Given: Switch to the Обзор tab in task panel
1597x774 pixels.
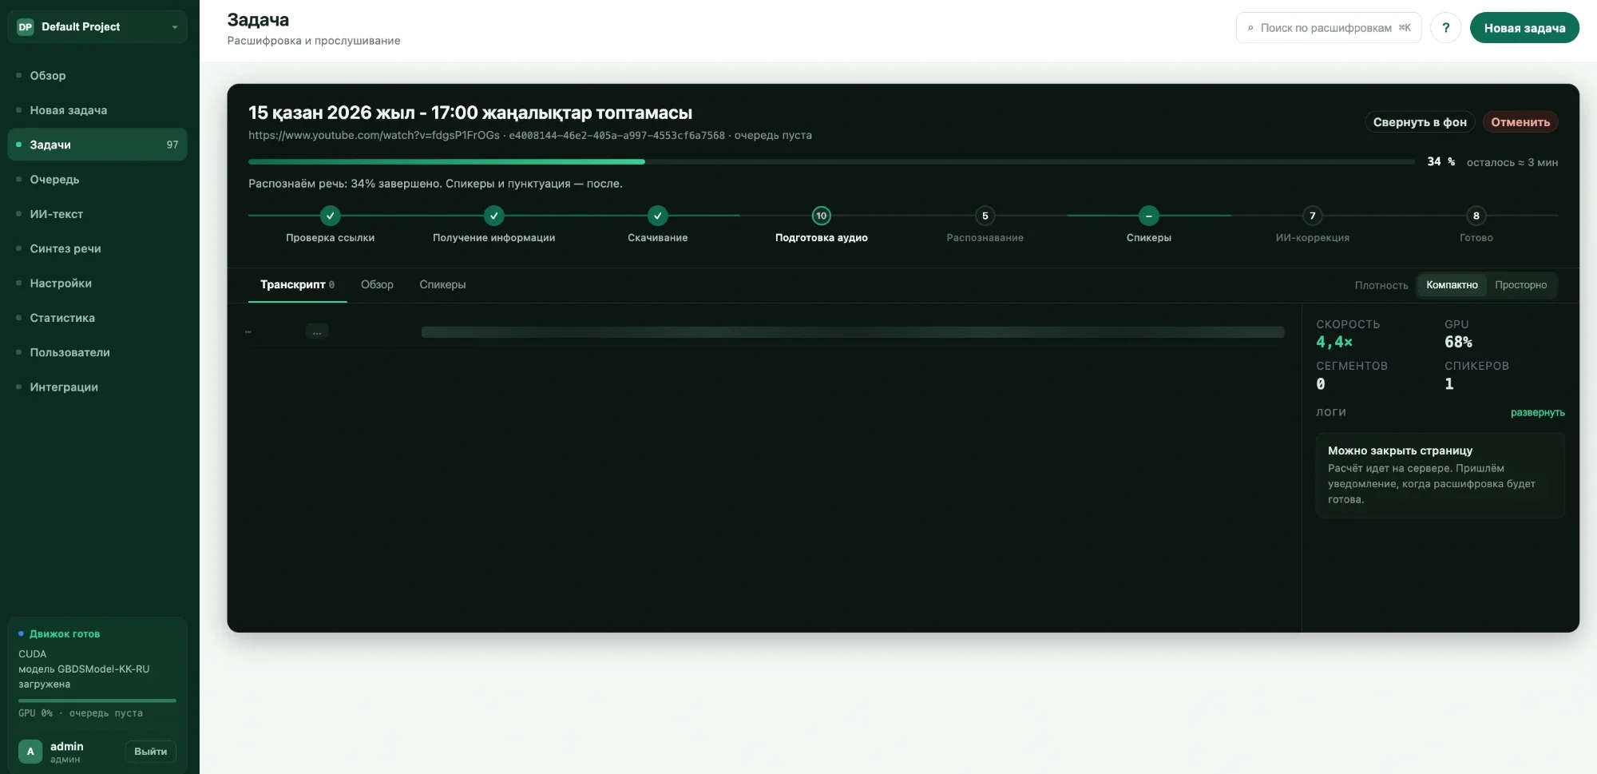Looking at the screenshot, I should point(377,285).
